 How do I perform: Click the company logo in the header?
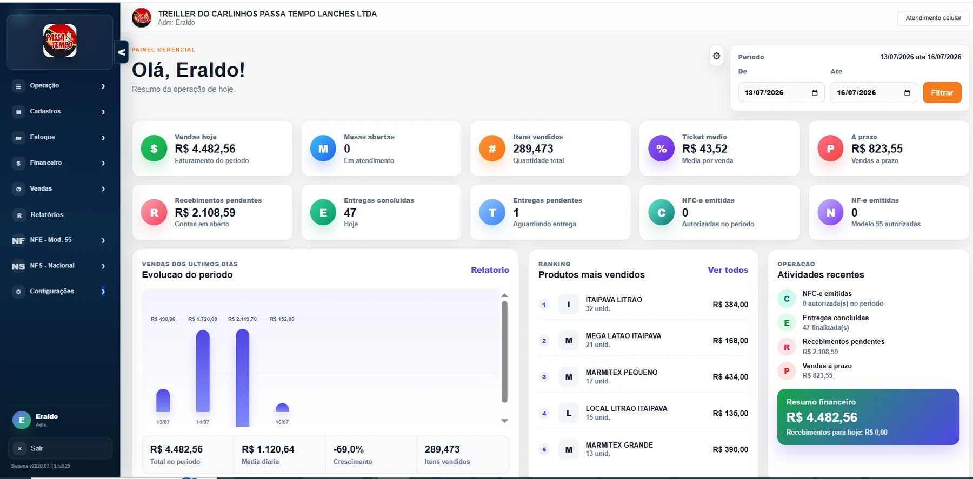click(x=142, y=18)
